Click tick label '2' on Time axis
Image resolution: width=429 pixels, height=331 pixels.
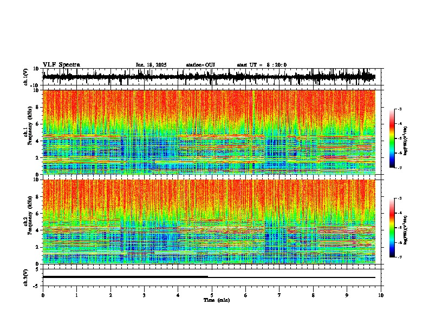click(x=110, y=295)
